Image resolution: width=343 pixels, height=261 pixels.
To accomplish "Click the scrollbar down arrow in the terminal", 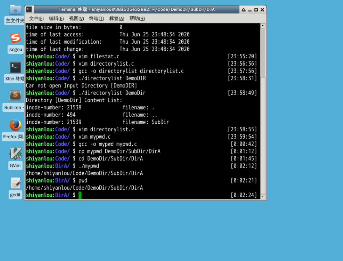I will click(x=263, y=197).
